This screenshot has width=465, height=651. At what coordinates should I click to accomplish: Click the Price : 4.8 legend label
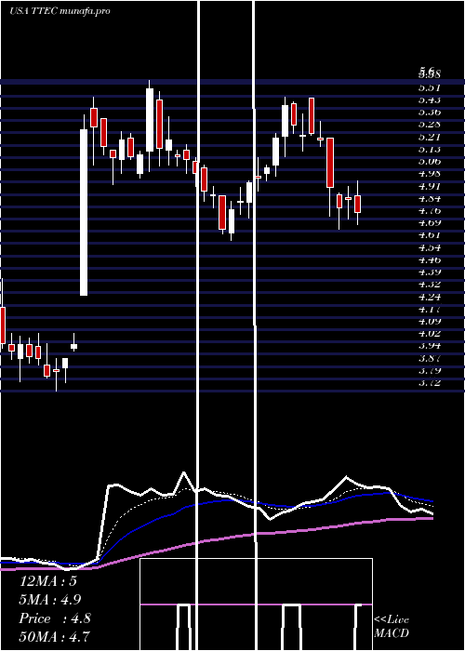click(55, 618)
